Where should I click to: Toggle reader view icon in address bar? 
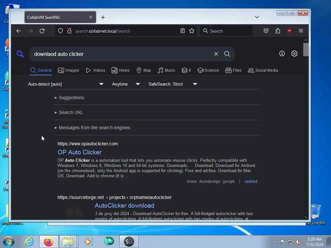tap(183, 31)
